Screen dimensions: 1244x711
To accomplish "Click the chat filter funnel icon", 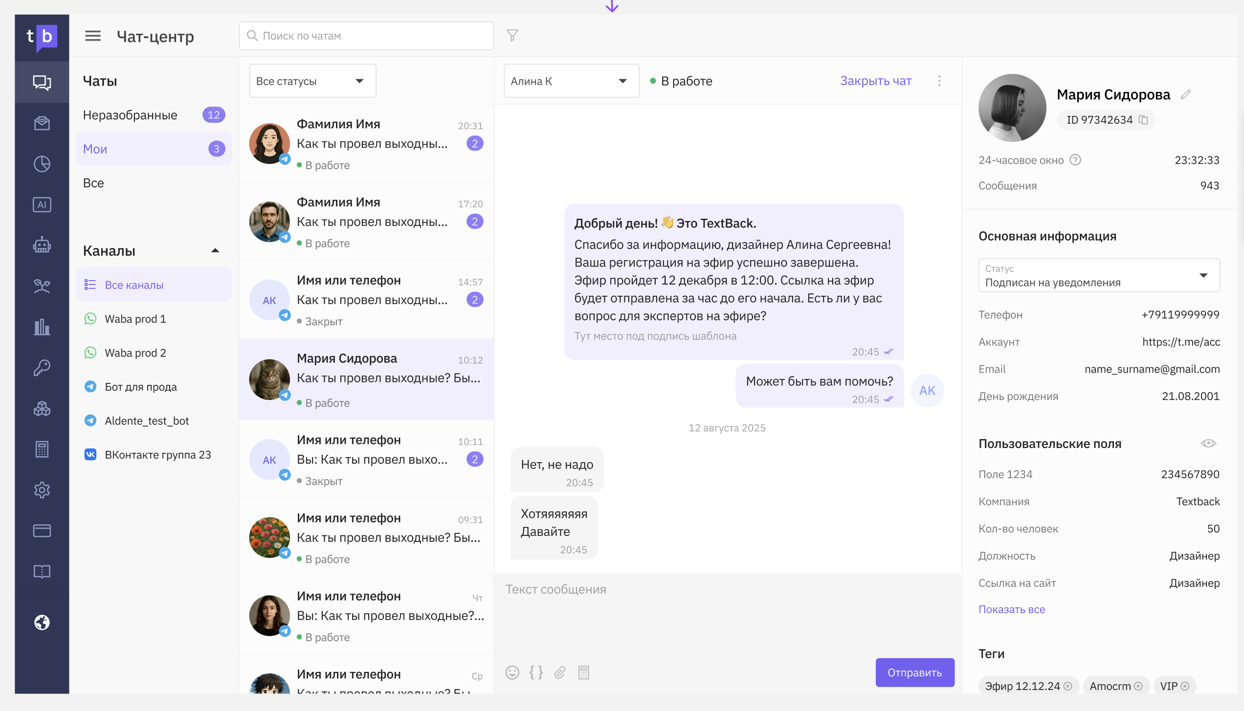I will coord(512,36).
